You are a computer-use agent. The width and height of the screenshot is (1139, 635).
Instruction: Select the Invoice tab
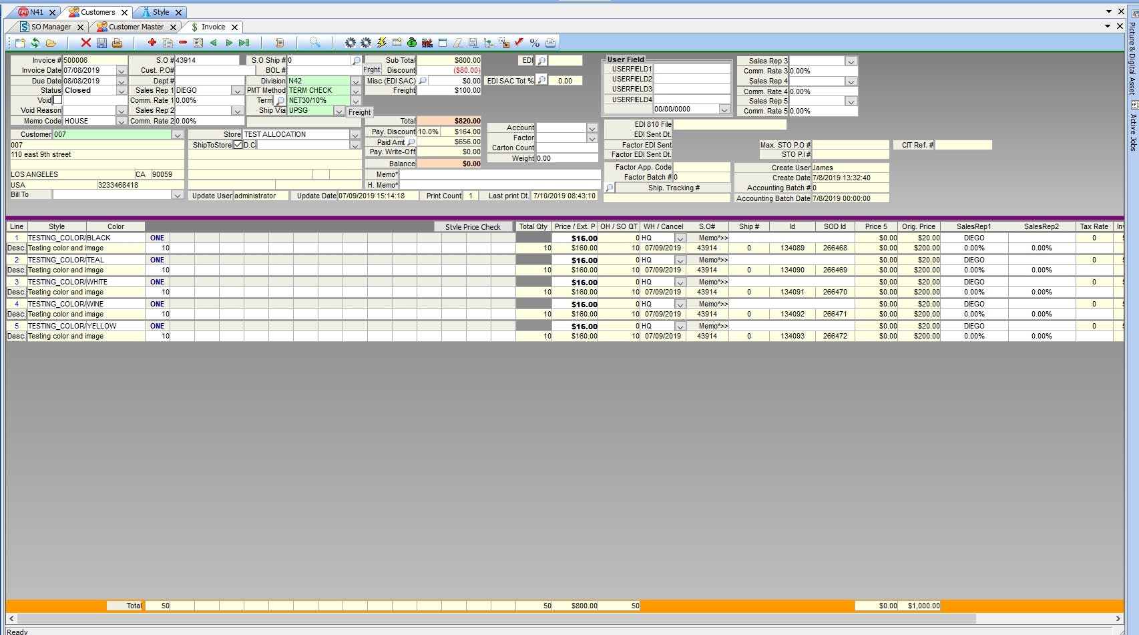[x=213, y=27]
